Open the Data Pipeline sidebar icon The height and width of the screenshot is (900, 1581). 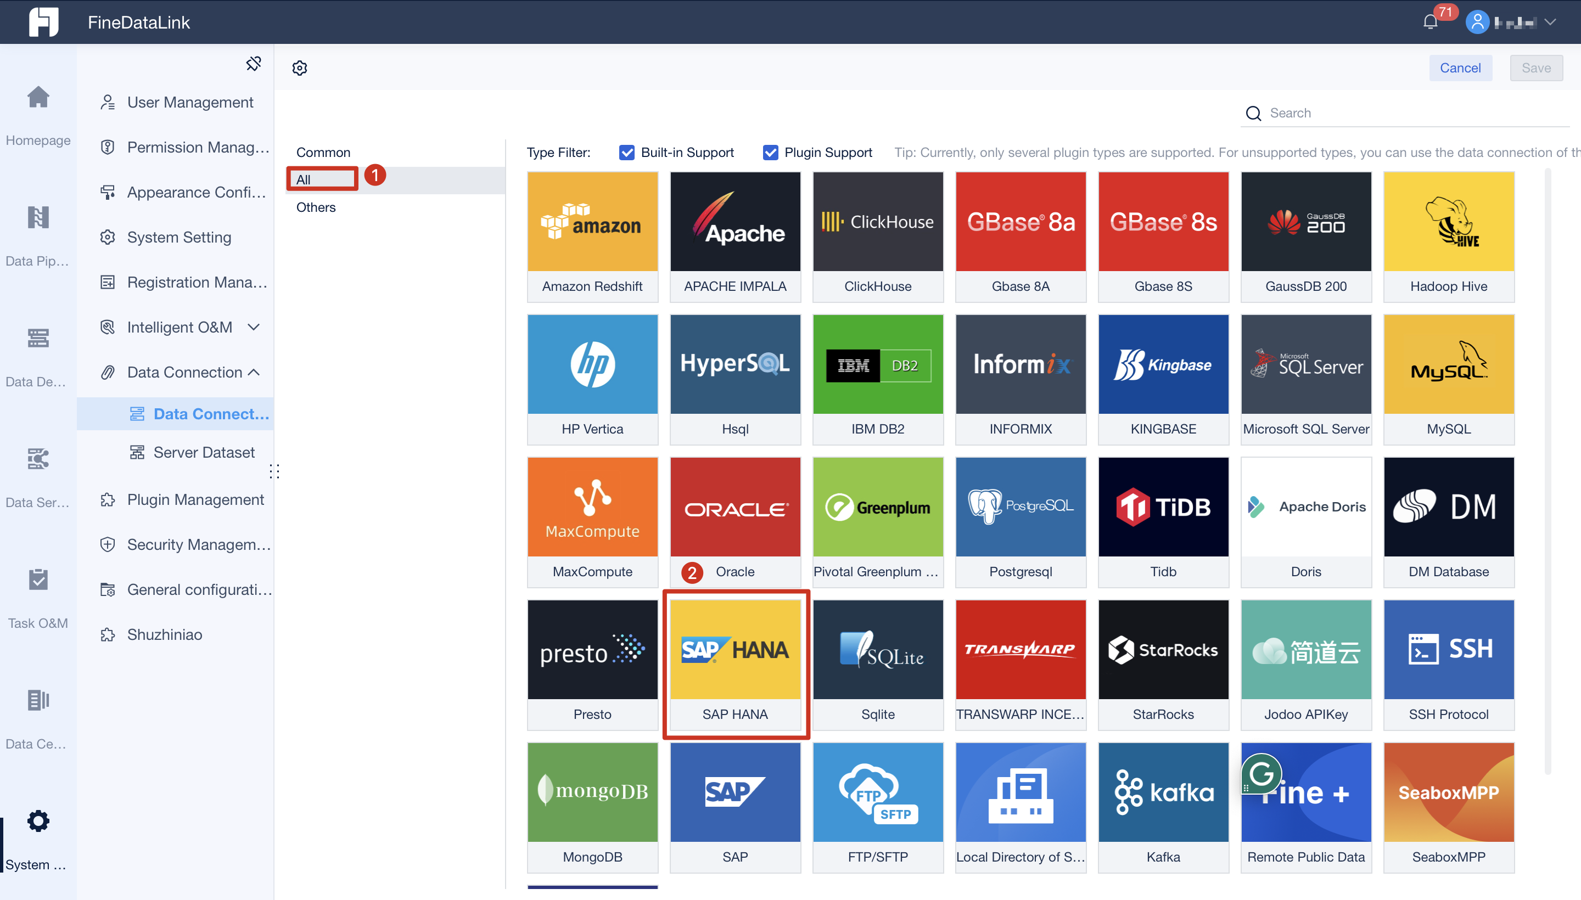tap(38, 218)
